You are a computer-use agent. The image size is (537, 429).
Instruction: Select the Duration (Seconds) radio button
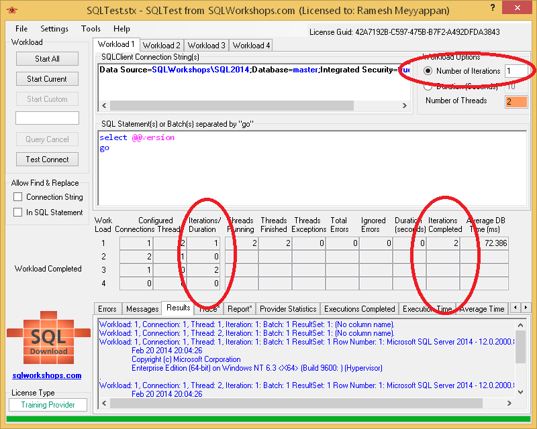428,87
